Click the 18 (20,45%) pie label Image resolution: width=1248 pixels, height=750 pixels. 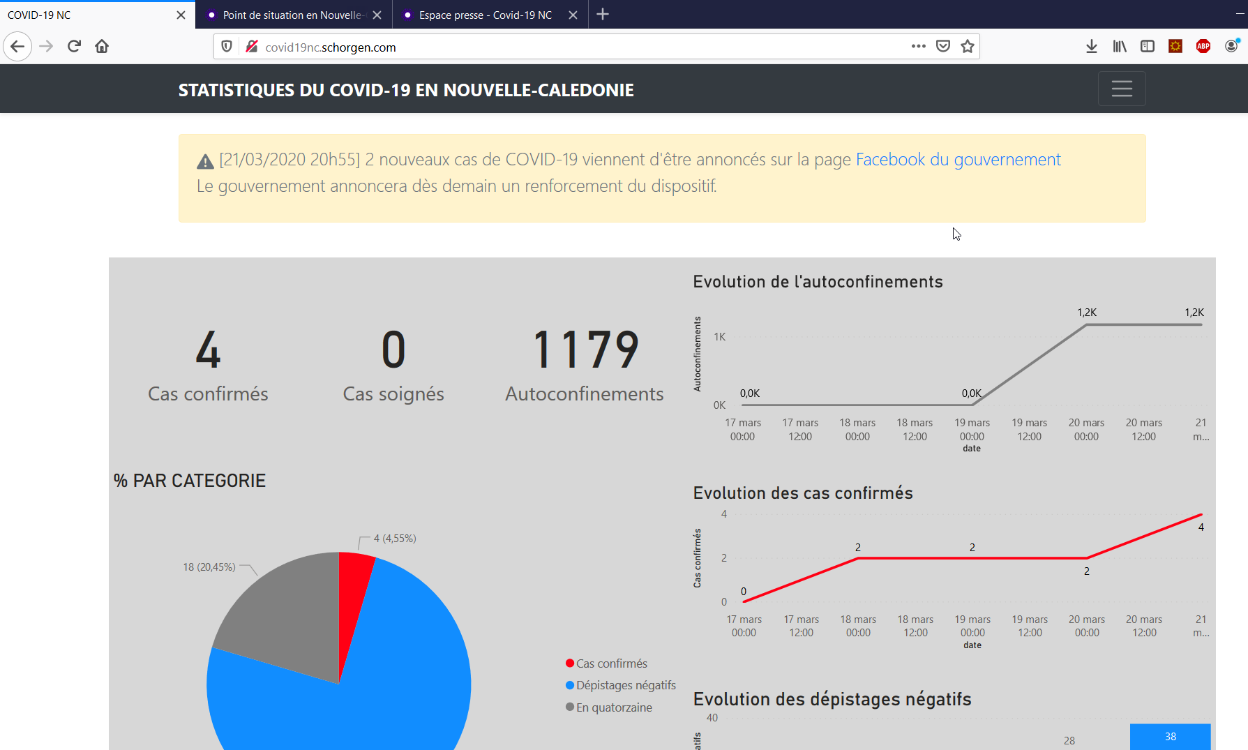(x=209, y=567)
